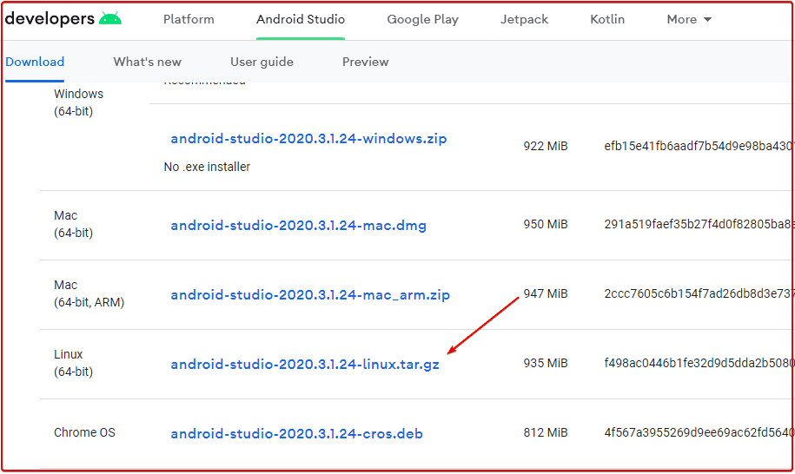
Task: Open the Google Play nav item
Action: coord(422,19)
